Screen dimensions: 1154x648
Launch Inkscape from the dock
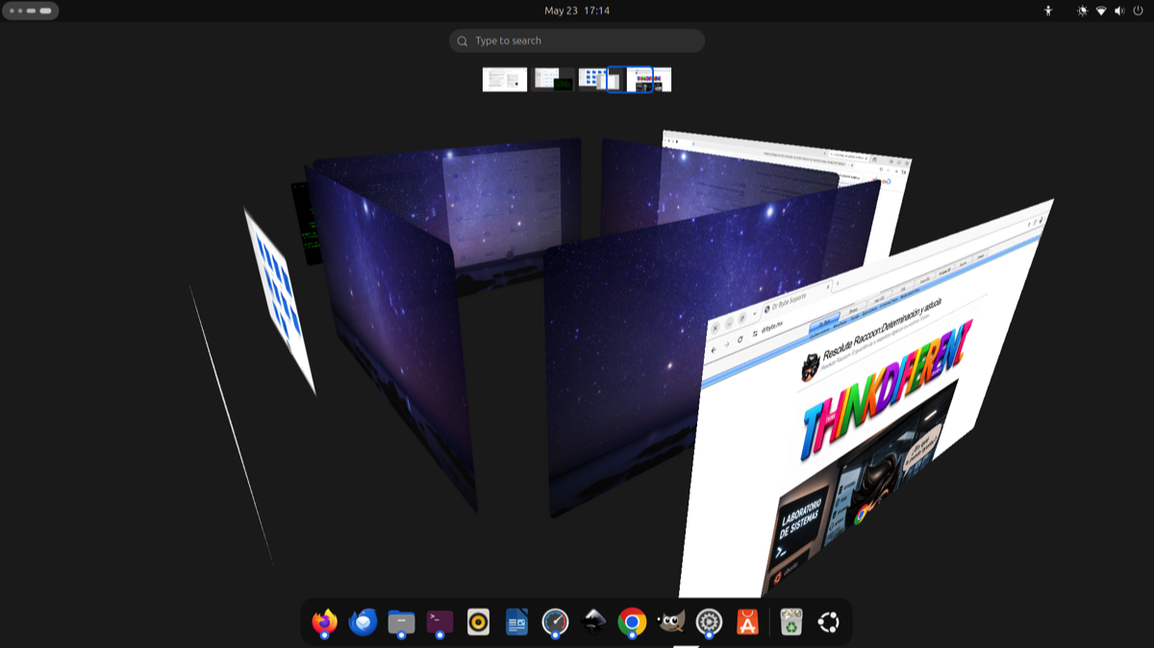594,623
